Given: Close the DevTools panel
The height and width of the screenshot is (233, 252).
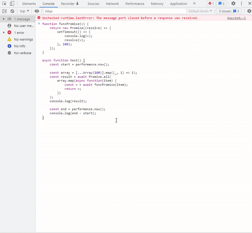Looking at the screenshot, I should pyautogui.click(x=249, y=3).
